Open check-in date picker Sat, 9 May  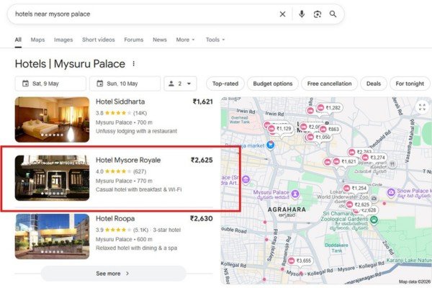tap(50, 84)
